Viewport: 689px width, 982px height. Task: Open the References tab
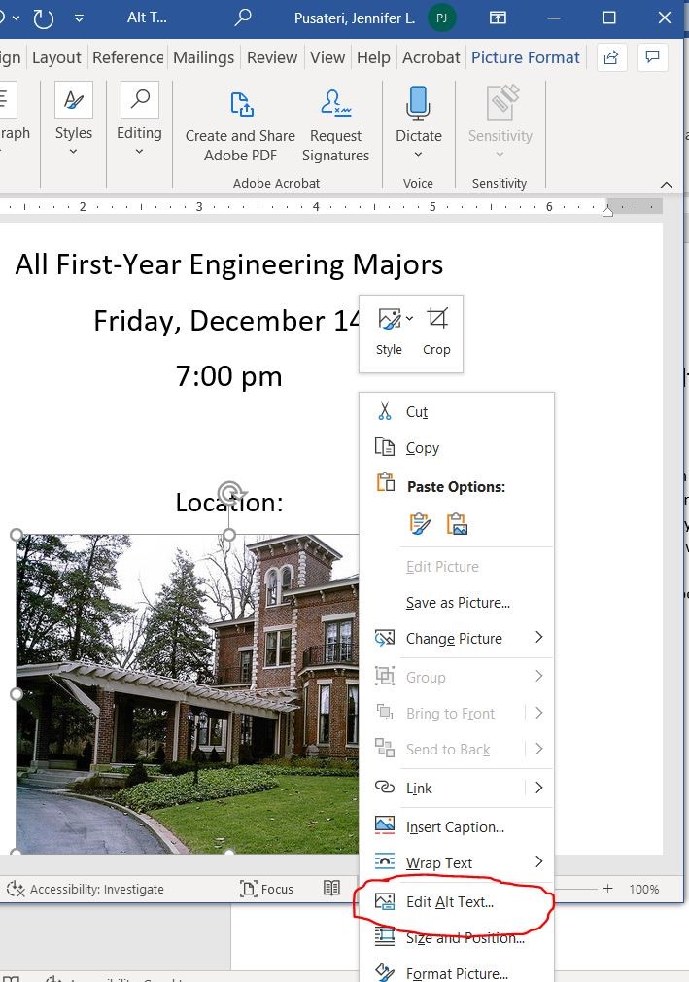(127, 57)
